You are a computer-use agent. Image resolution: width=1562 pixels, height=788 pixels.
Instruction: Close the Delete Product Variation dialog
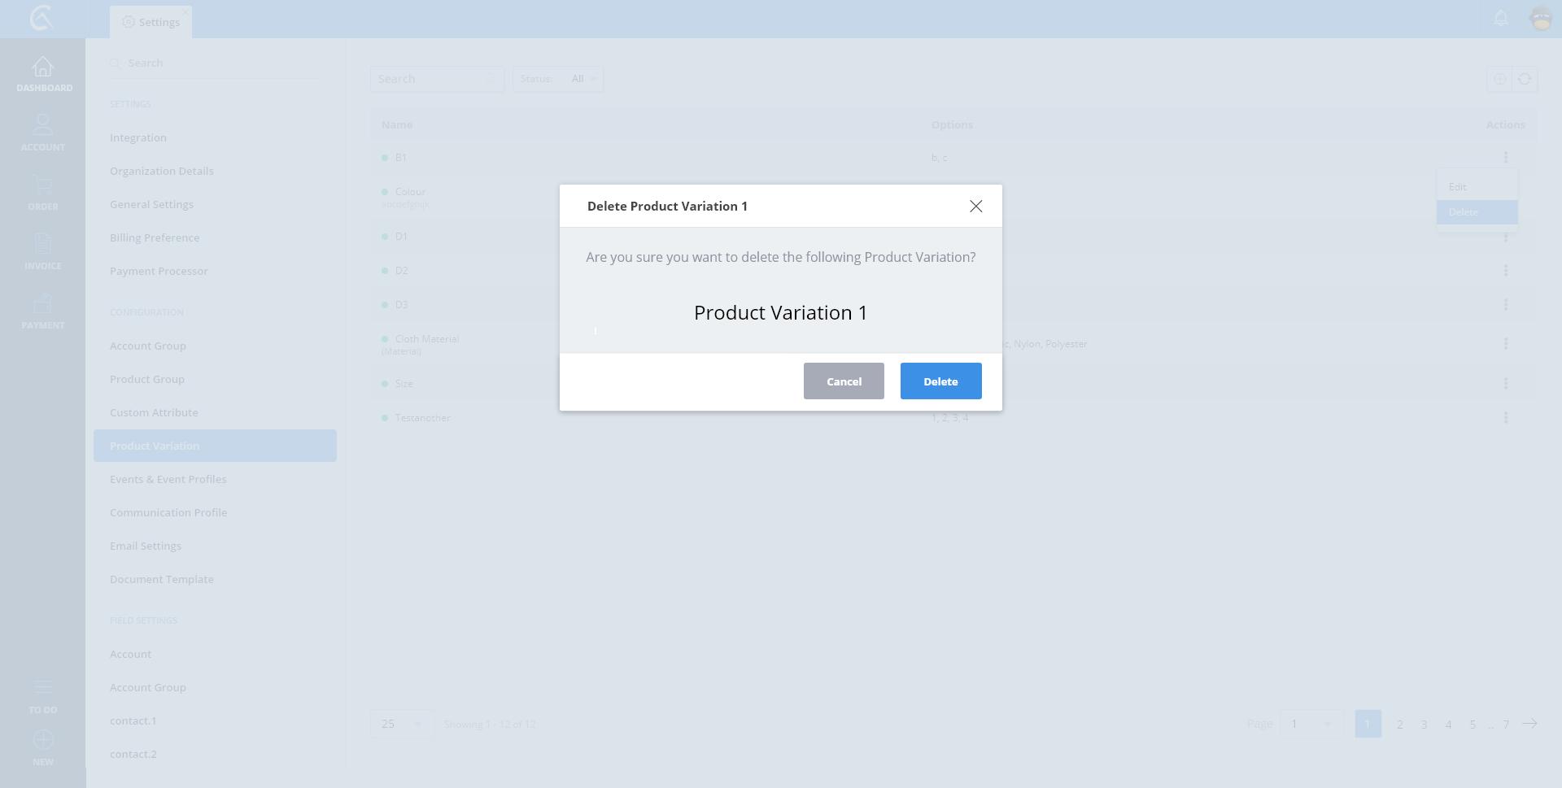(x=975, y=207)
